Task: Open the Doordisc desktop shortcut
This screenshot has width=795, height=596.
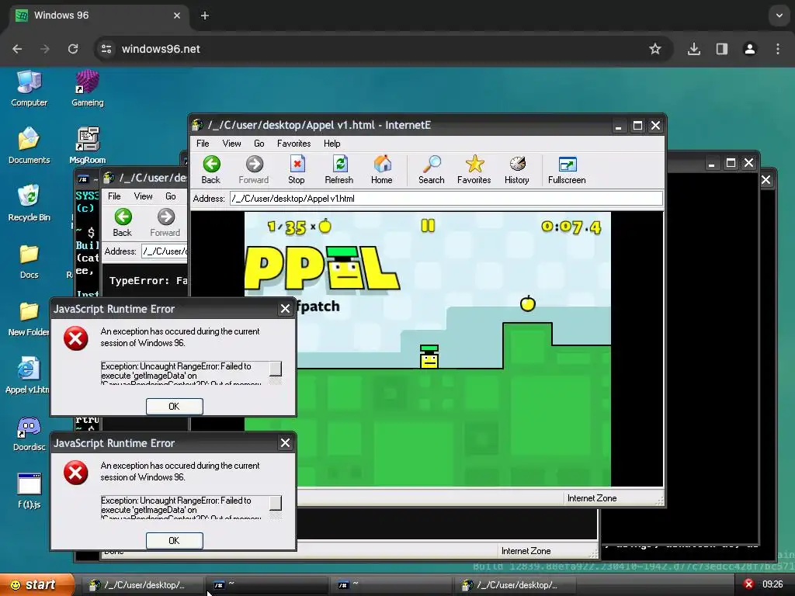Action: (29, 434)
